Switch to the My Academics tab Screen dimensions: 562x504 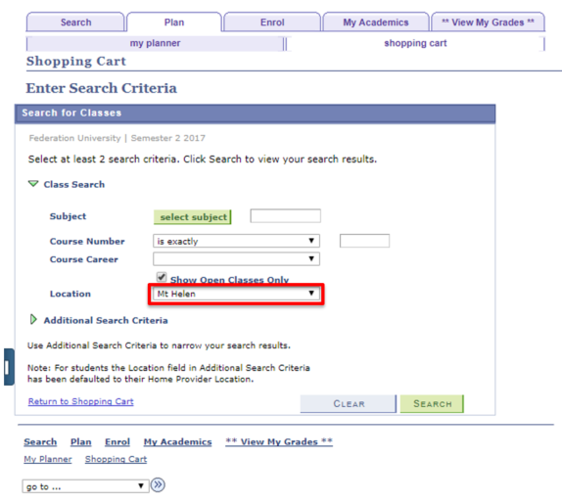coord(376,23)
